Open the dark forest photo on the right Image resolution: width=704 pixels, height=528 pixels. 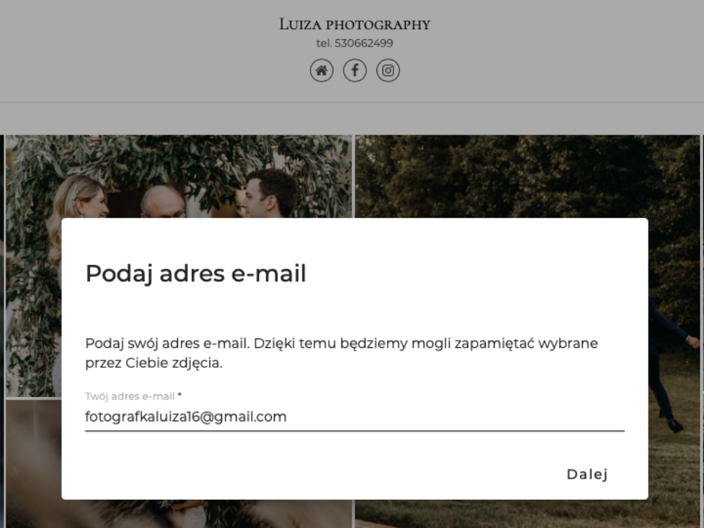(x=528, y=176)
